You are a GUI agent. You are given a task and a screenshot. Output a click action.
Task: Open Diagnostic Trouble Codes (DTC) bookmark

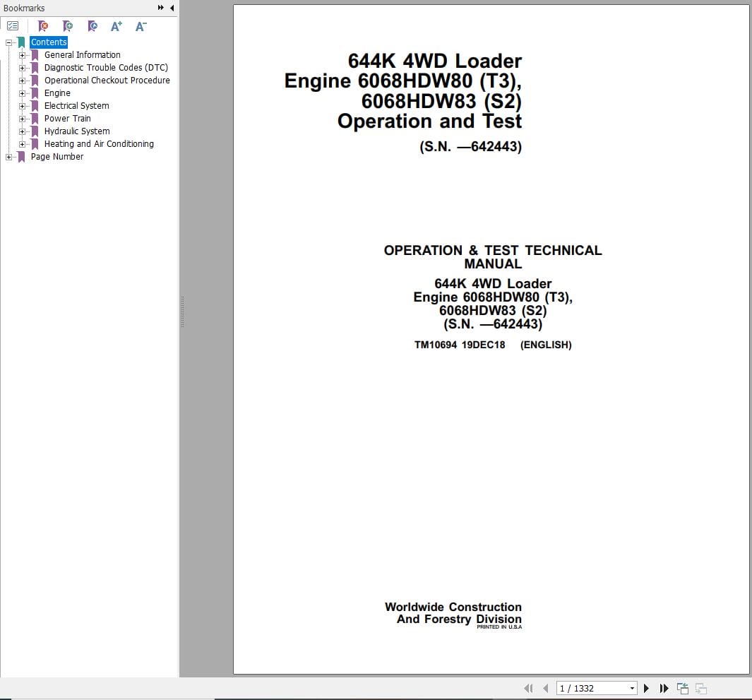(x=106, y=68)
